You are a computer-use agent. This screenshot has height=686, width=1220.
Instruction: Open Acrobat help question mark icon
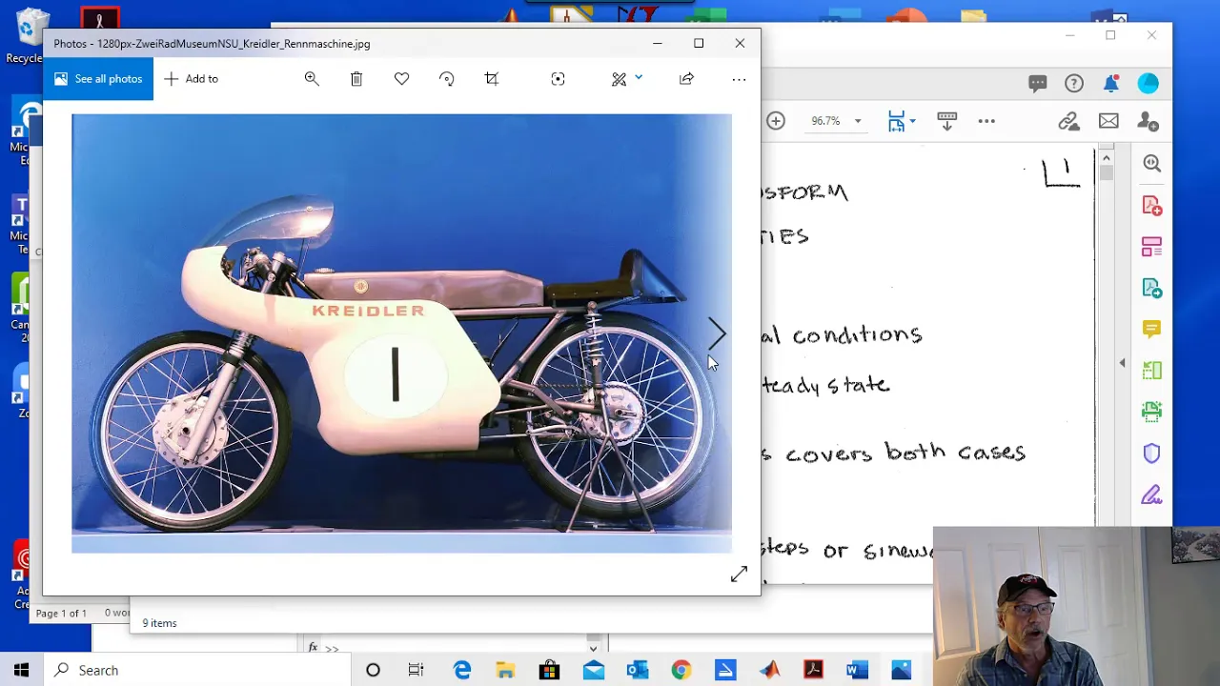pos(1074,84)
